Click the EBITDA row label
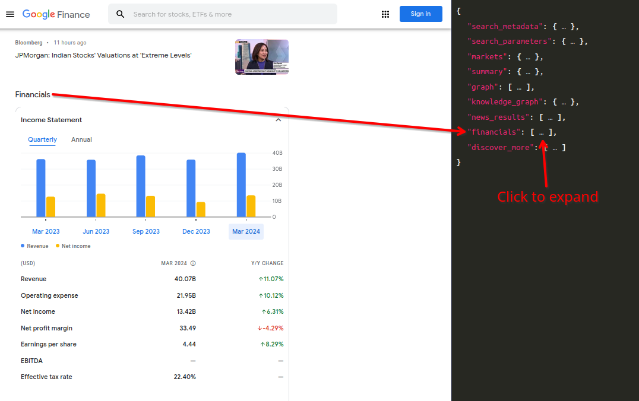Image resolution: width=639 pixels, height=401 pixels. [x=32, y=361]
